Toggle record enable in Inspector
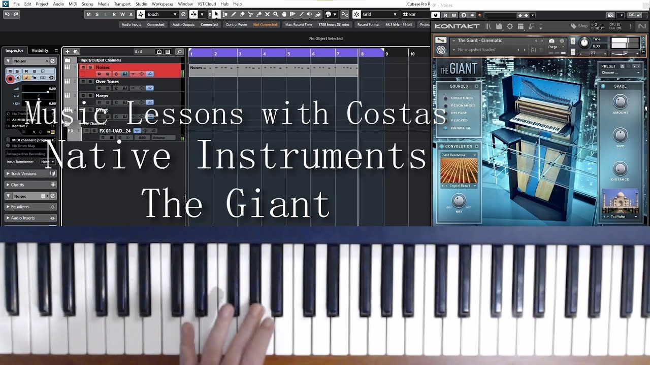Screen dimensions: 650x365 (10, 79)
